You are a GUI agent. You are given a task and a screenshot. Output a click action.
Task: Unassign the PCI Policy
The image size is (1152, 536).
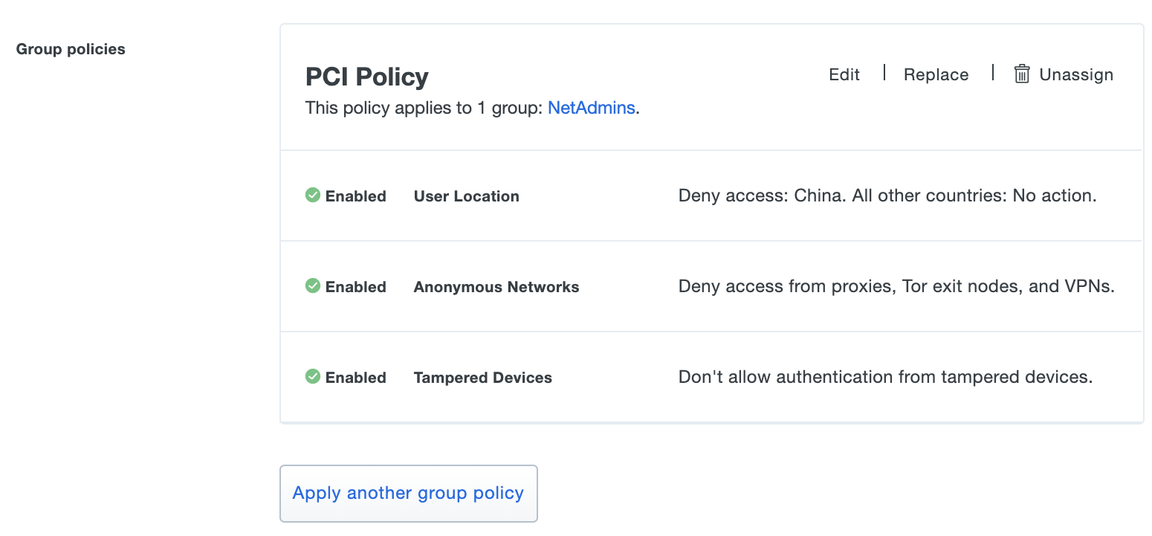pyautogui.click(x=1075, y=74)
